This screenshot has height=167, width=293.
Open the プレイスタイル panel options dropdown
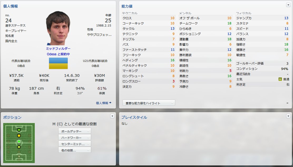(x=288, y=116)
